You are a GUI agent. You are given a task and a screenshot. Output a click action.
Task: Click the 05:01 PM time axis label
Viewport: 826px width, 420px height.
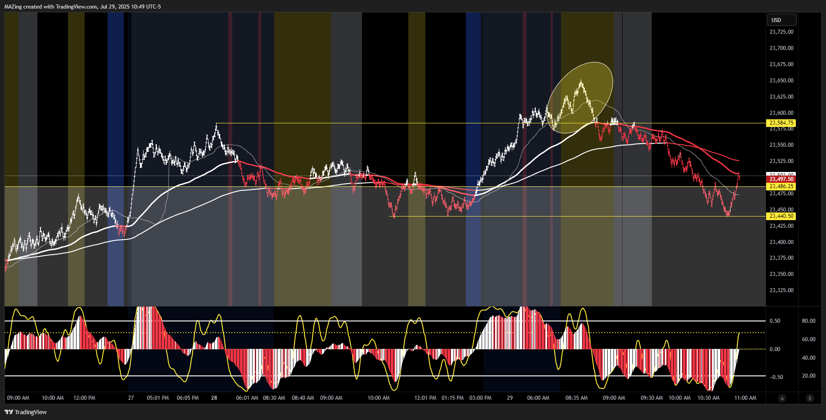(158, 398)
